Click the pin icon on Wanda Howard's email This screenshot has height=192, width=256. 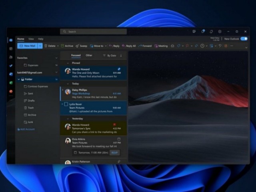click(118, 69)
